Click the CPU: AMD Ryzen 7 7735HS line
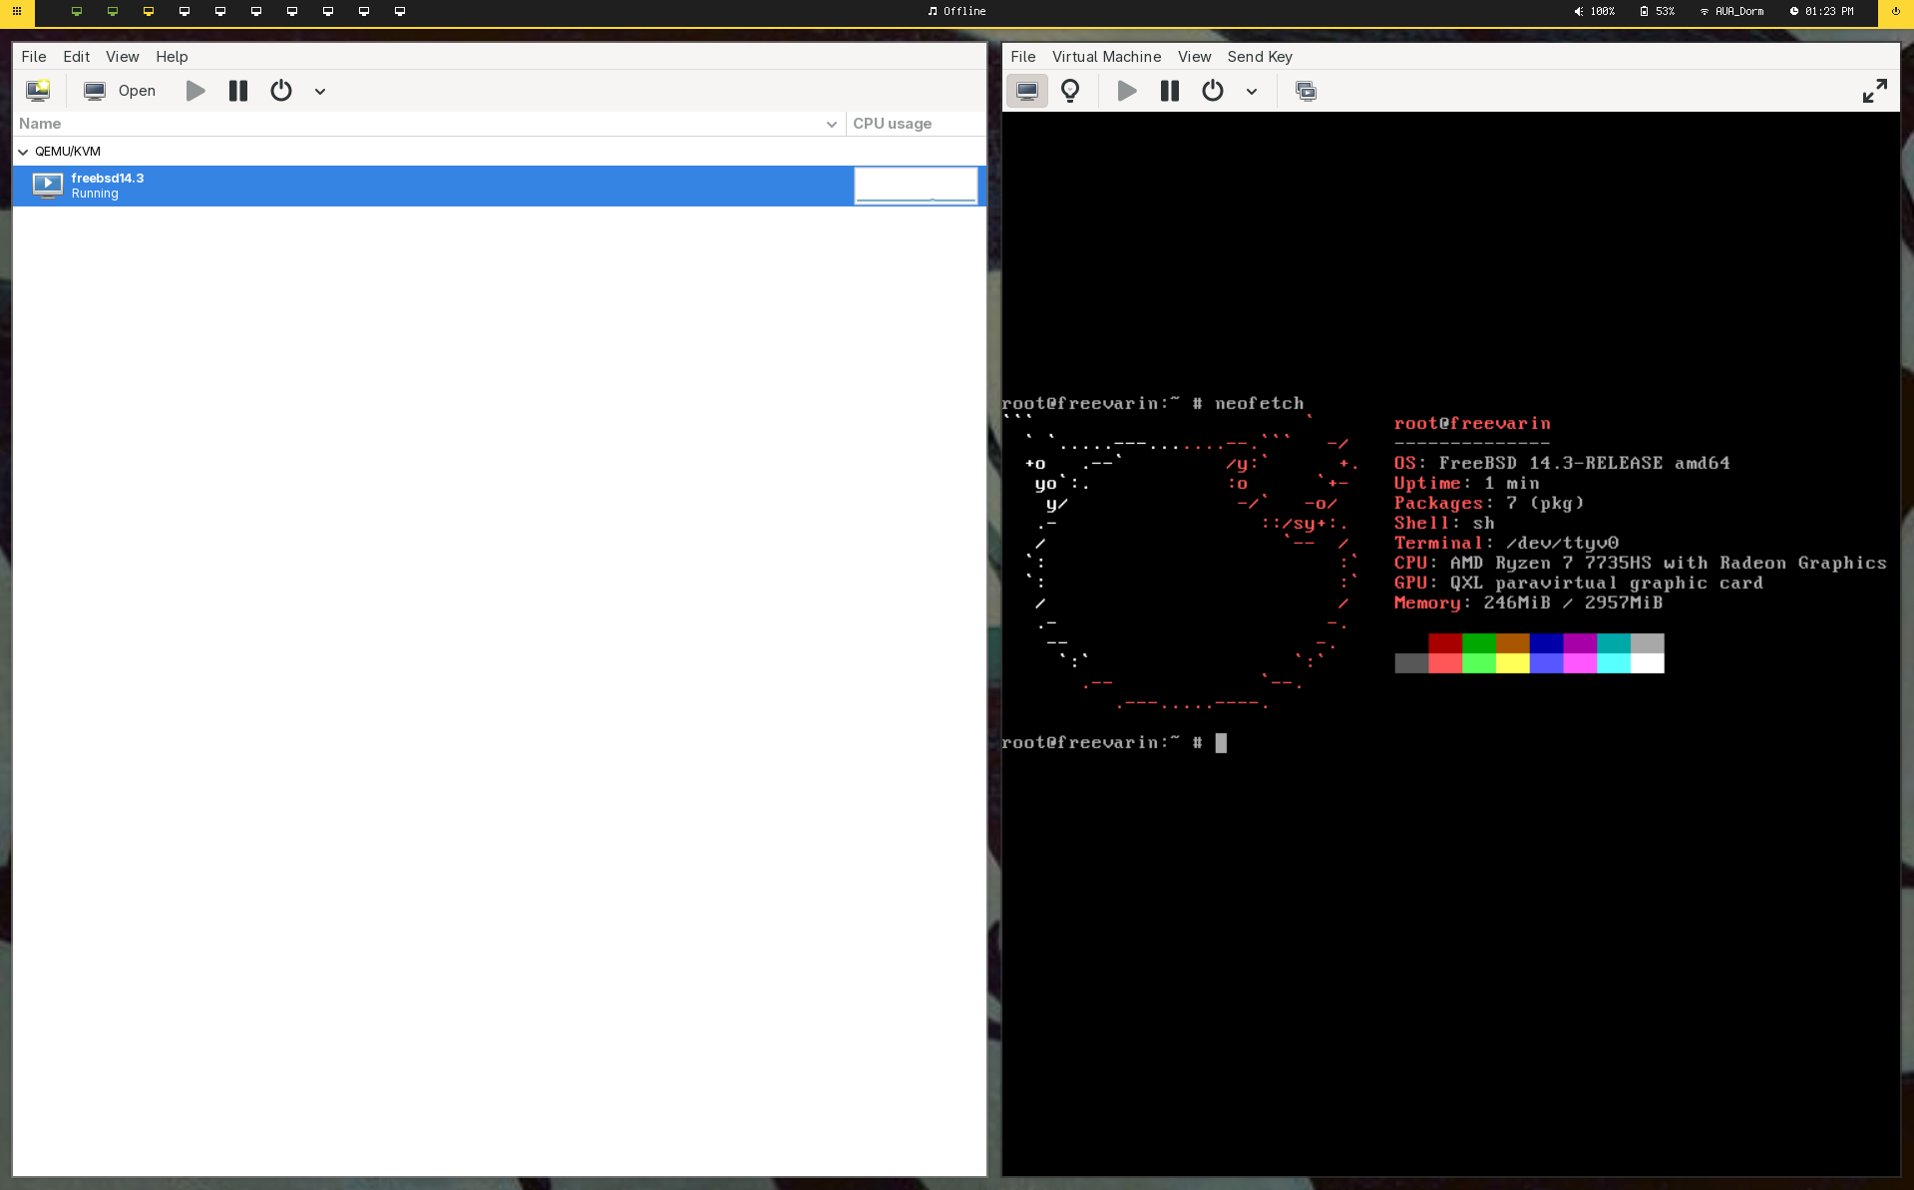The height and width of the screenshot is (1190, 1914). 1640,563
